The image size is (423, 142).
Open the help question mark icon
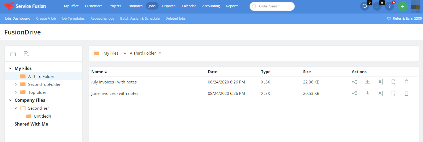tap(389, 6)
